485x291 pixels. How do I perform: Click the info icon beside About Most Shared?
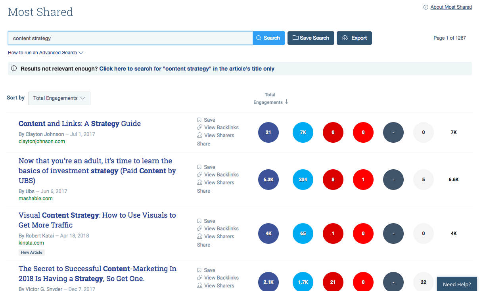[x=426, y=7]
